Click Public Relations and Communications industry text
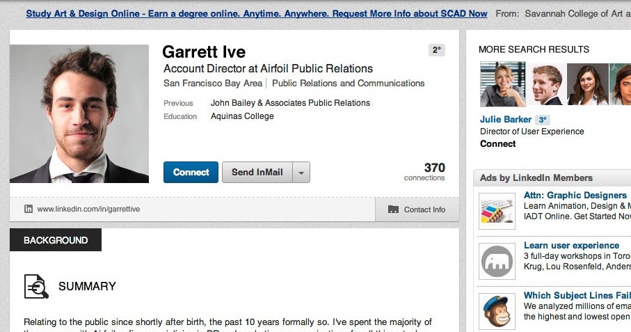 348,84
